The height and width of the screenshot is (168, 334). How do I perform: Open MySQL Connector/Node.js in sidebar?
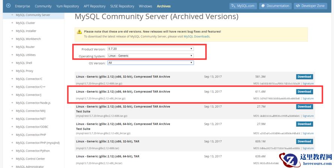click(33, 103)
